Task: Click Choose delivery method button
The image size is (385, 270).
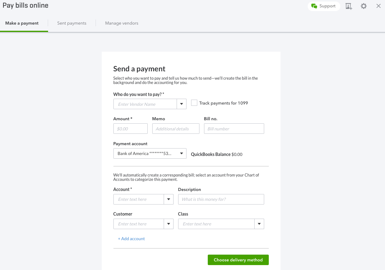Action: tap(238, 260)
